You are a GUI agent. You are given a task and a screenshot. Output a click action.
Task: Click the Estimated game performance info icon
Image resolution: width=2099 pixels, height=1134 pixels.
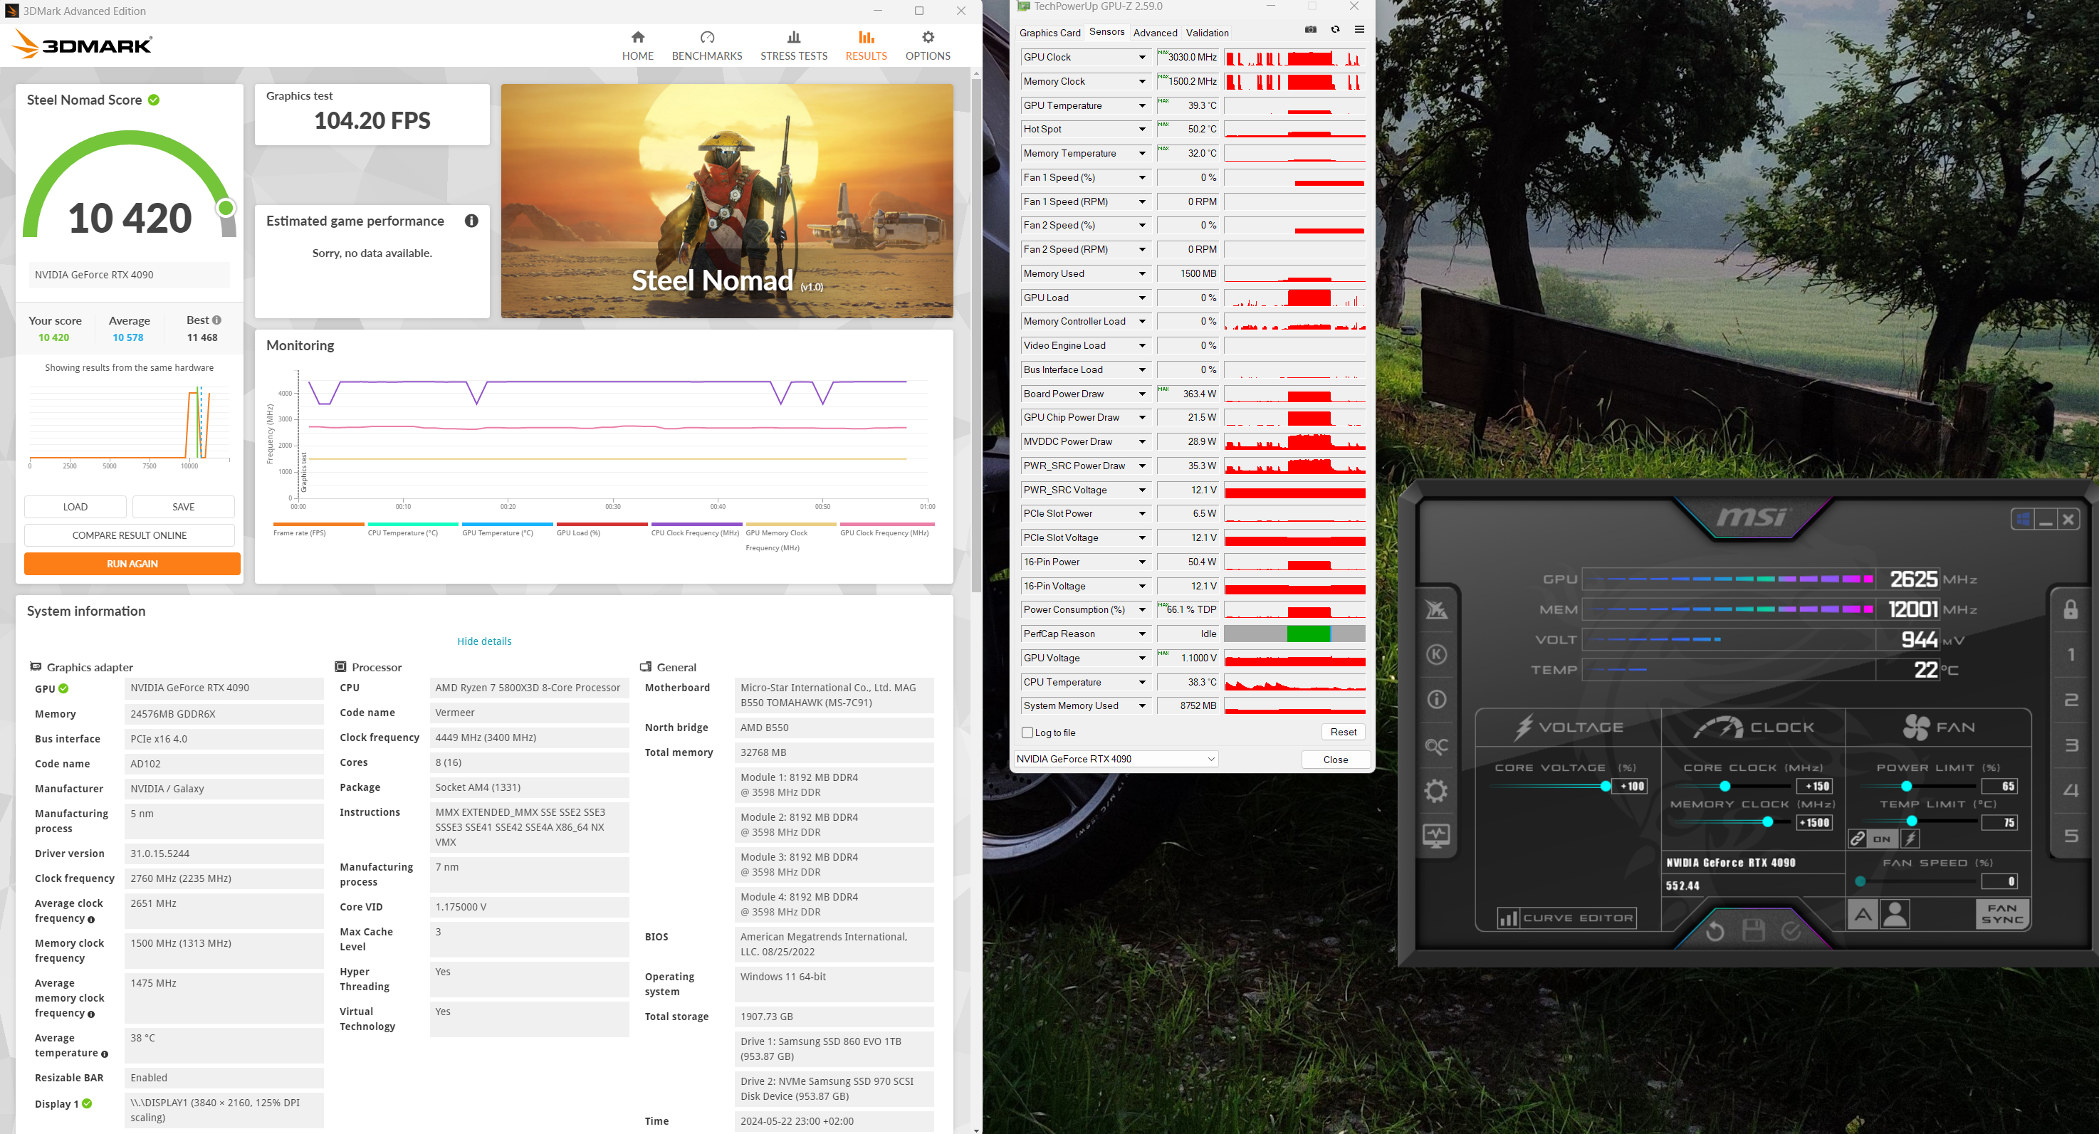[471, 221]
